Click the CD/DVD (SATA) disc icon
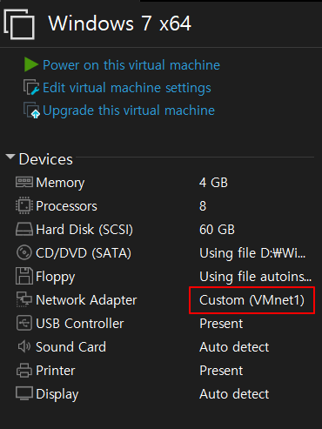The width and height of the screenshot is (322, 429). [24, 252]
